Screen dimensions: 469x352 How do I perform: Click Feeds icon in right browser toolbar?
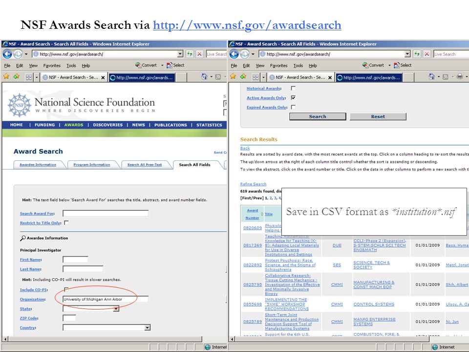pos(446,77)
